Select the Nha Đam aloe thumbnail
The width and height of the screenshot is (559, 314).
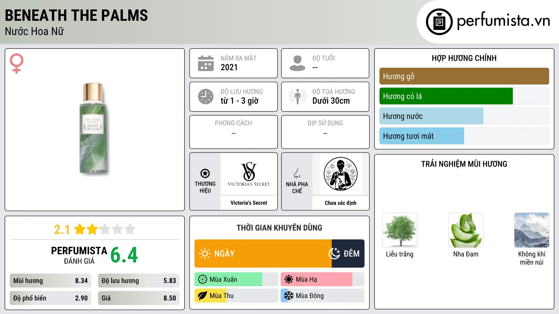click(x=466, y=230)
